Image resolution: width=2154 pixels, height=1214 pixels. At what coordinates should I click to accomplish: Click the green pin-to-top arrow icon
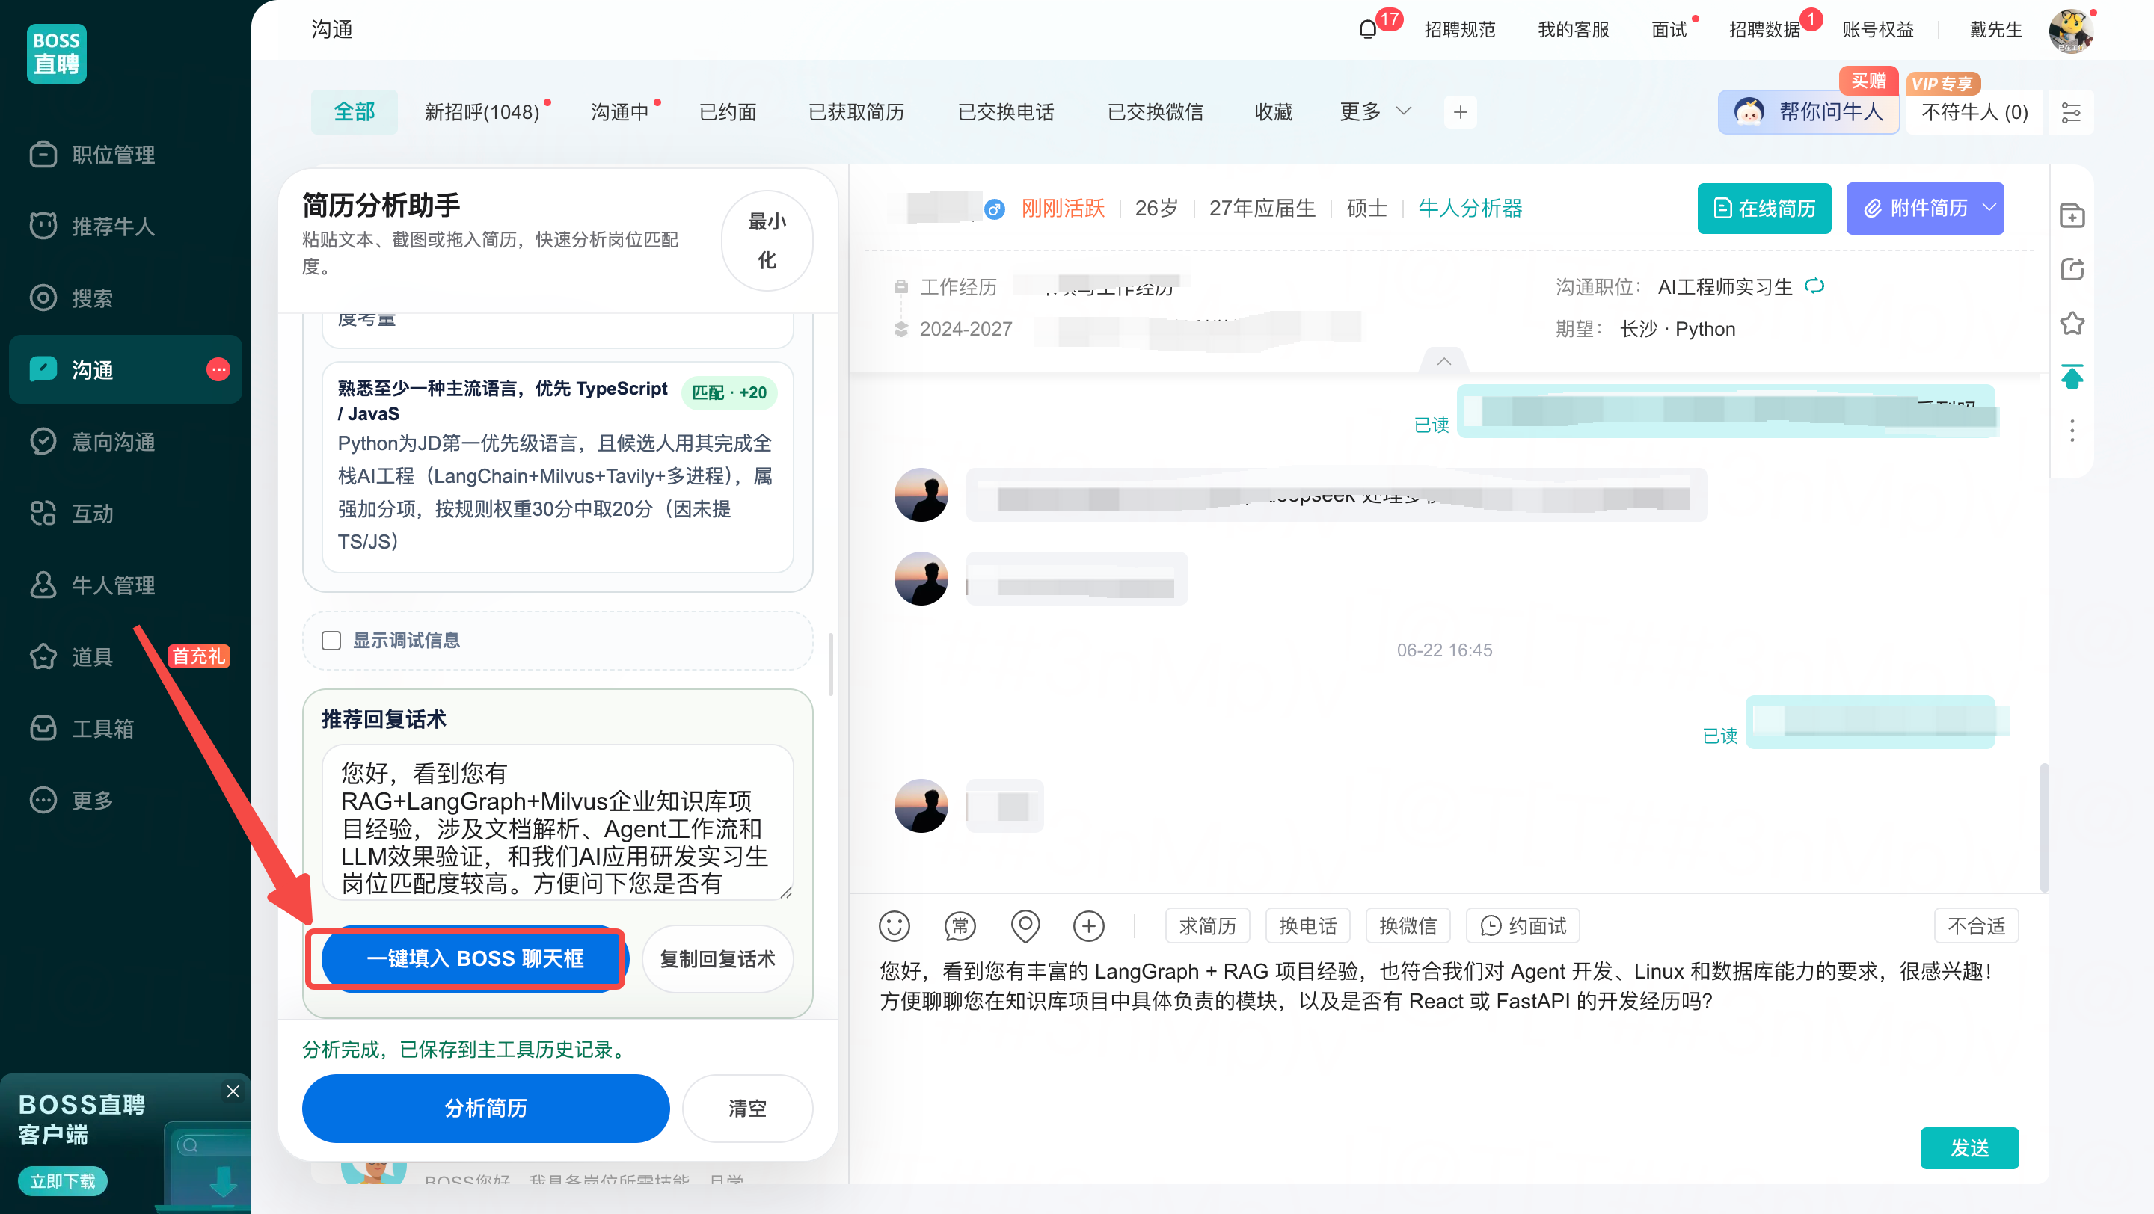coord(2072,377)
